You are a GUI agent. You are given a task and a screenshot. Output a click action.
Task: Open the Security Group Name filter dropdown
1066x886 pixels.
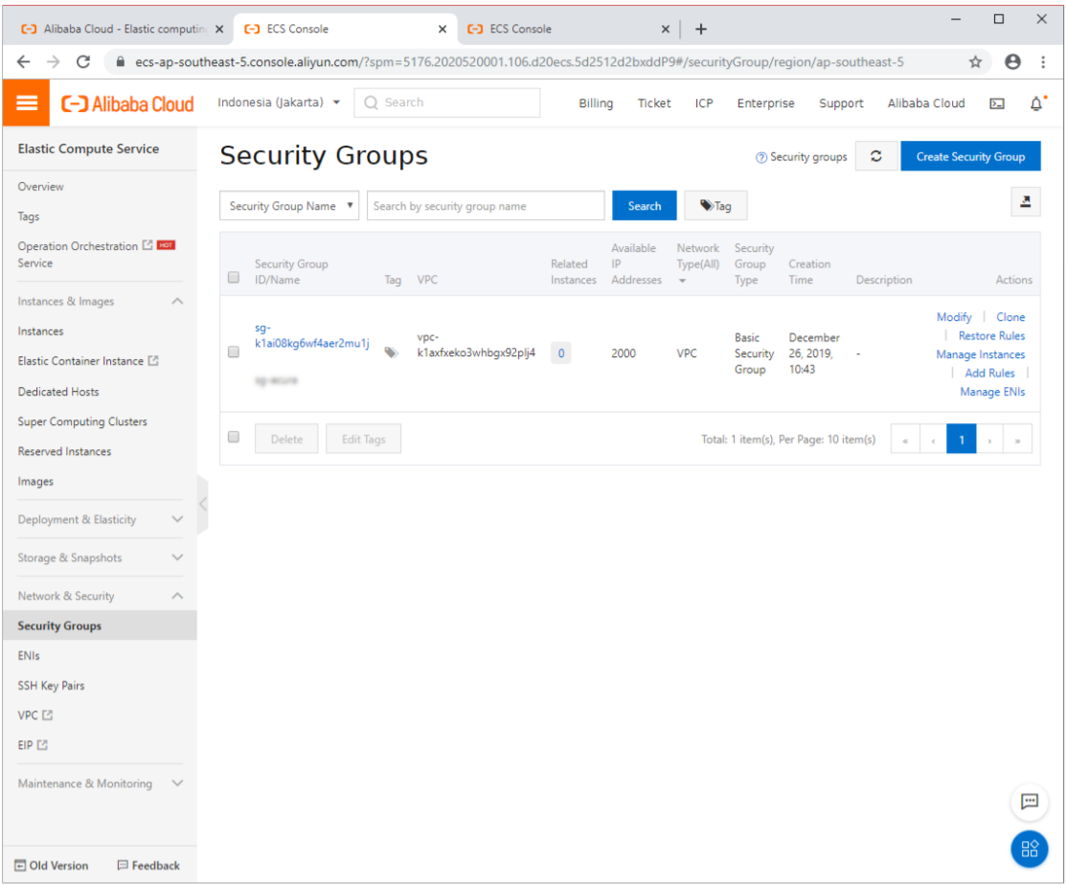(x=289, y=206)
